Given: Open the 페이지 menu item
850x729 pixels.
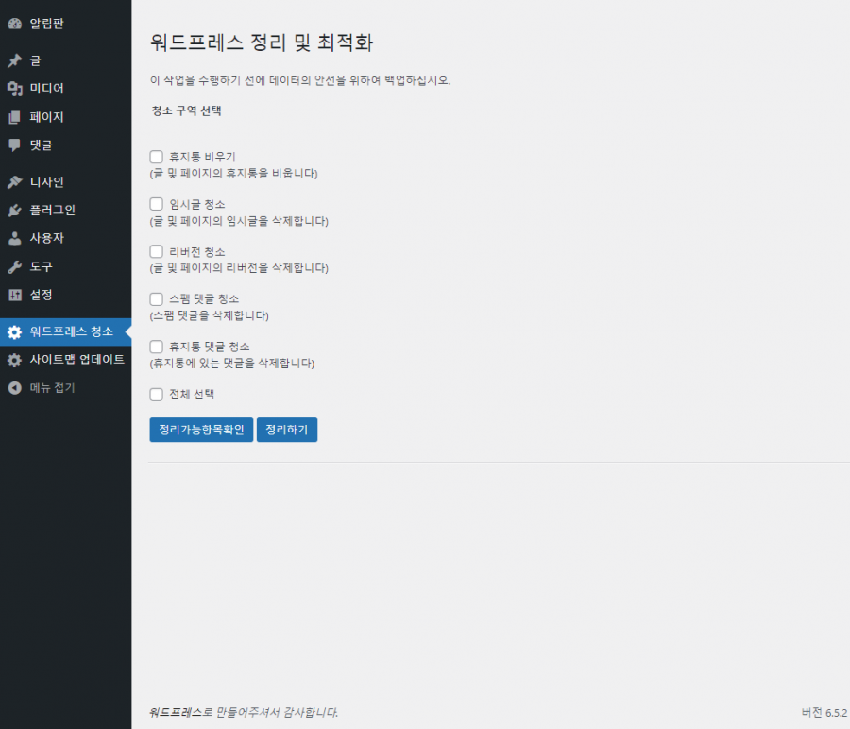Looking at the screenshot, I should [65, 117].
